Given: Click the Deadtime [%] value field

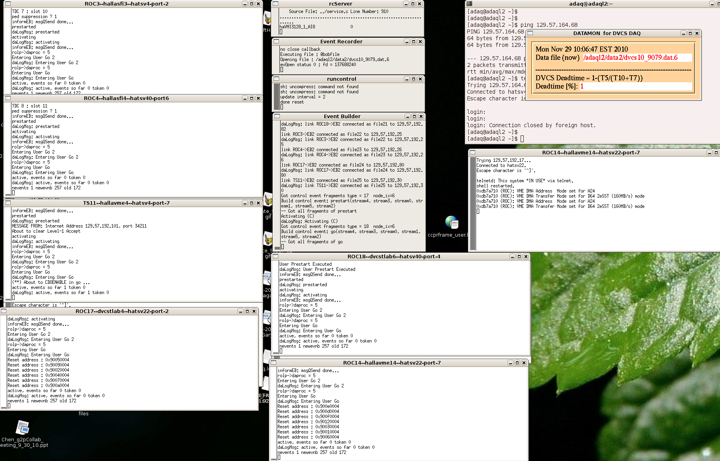Looking at the screenshot, I should (x=635, y=86).
